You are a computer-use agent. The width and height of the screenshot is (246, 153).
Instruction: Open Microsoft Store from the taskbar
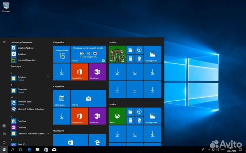(46, 150)
